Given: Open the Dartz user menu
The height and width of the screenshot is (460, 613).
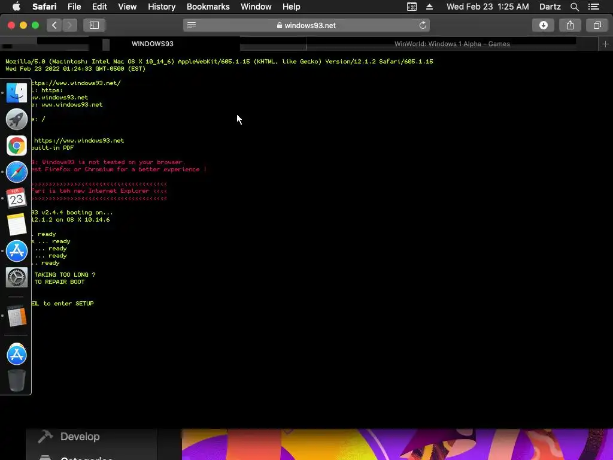Looking at the screenshot, I should pyautogui.click(x=550, y=7).
